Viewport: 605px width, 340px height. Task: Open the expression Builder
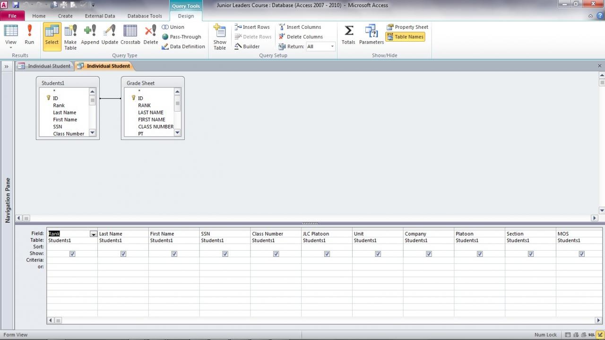click(x=247, y=46)
